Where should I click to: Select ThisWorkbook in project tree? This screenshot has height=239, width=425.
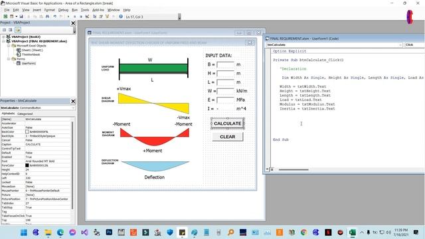31,54
